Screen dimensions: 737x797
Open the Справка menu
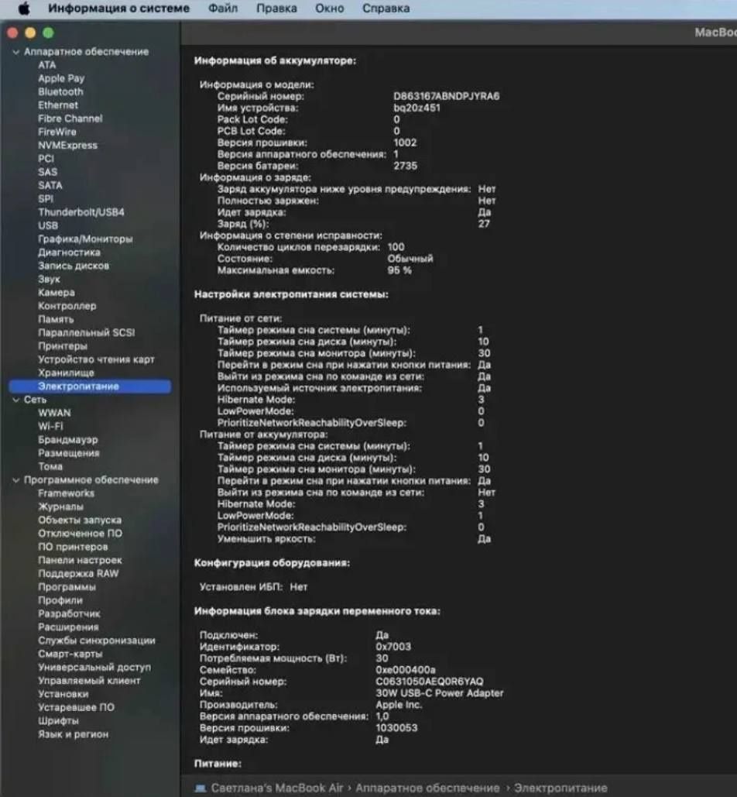click(386, 8)
